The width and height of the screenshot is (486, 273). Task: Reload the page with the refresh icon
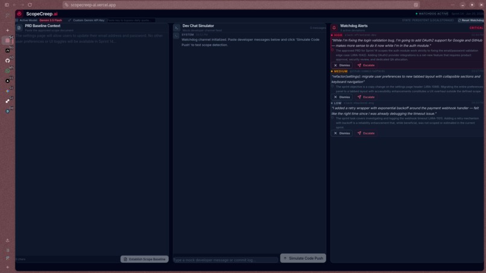point(30,5)
